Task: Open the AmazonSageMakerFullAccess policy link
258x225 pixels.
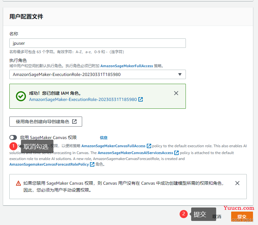Action: [x=127, y=66]
